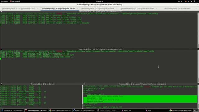Open the node-fencing GoLand taskbar entry
Screen dimensions: 199x112
[x=84, y=110]
